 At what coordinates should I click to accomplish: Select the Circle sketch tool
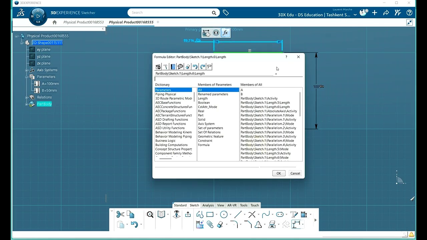(x=224, y=215)
